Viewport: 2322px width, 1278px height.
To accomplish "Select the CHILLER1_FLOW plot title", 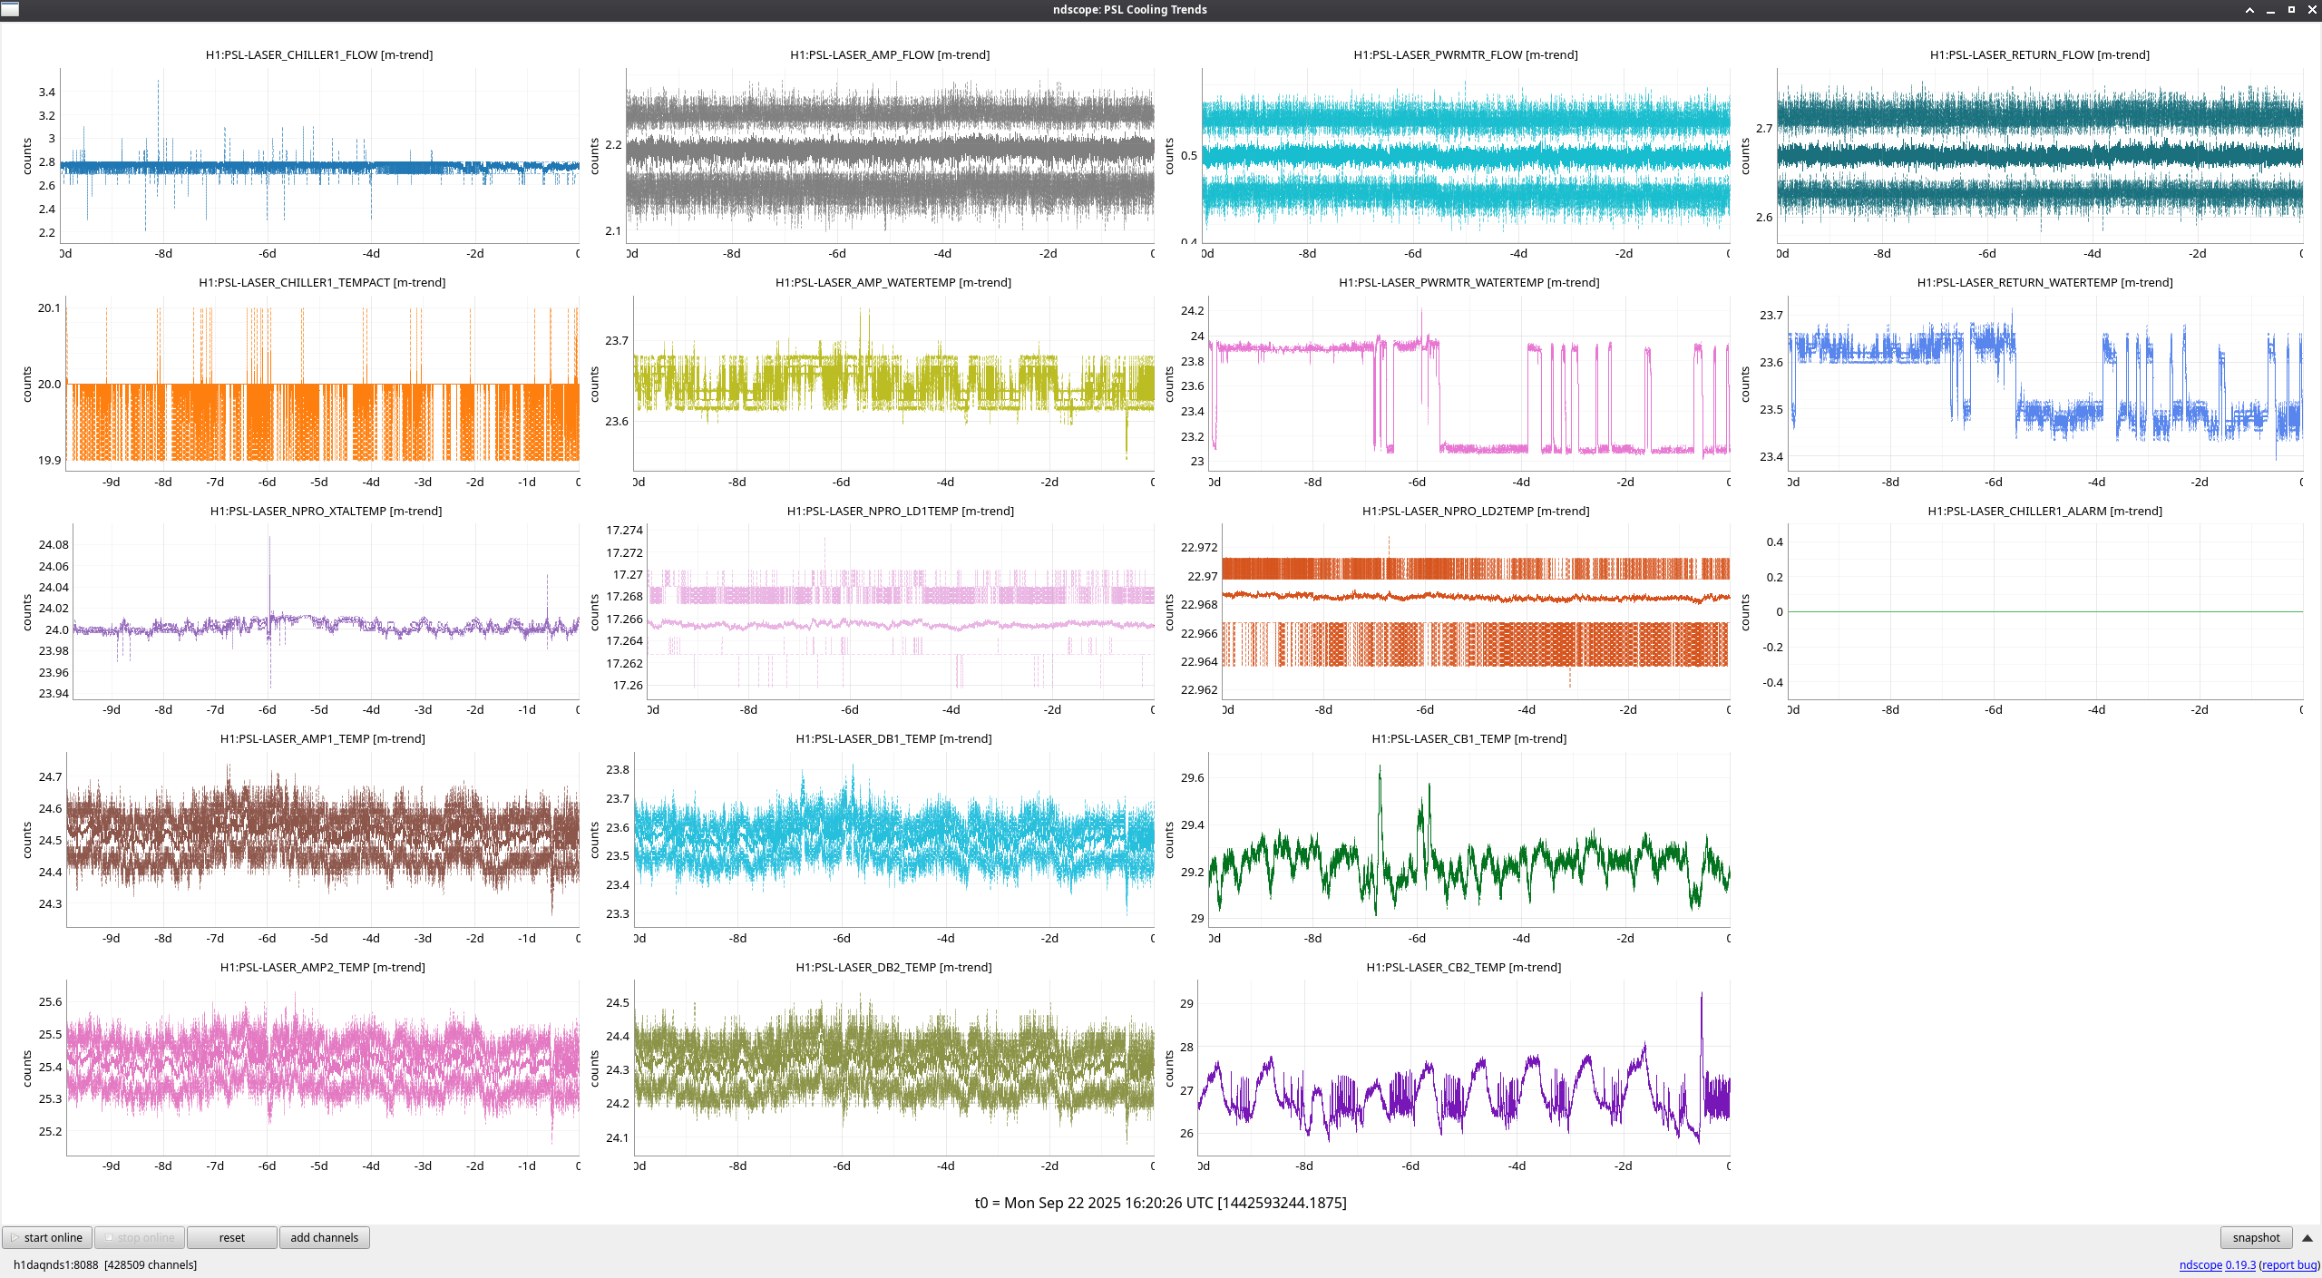I will [318, 54].
